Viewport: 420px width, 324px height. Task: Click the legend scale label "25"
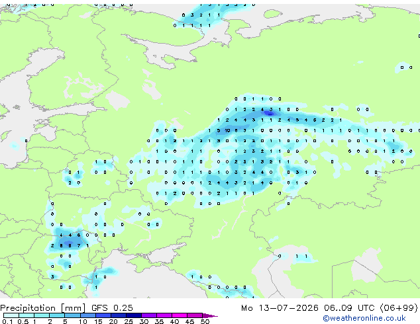[x=129, y=321]
